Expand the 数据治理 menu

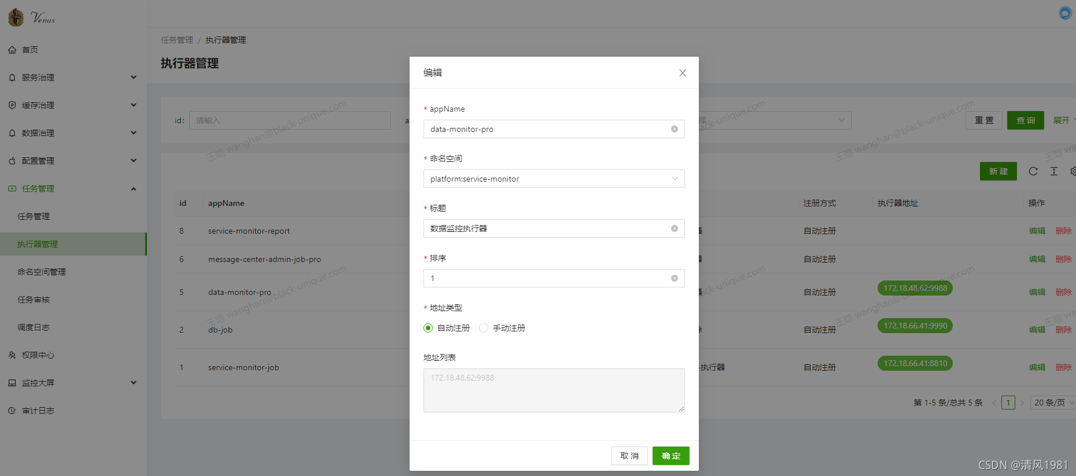coord(73,133)
